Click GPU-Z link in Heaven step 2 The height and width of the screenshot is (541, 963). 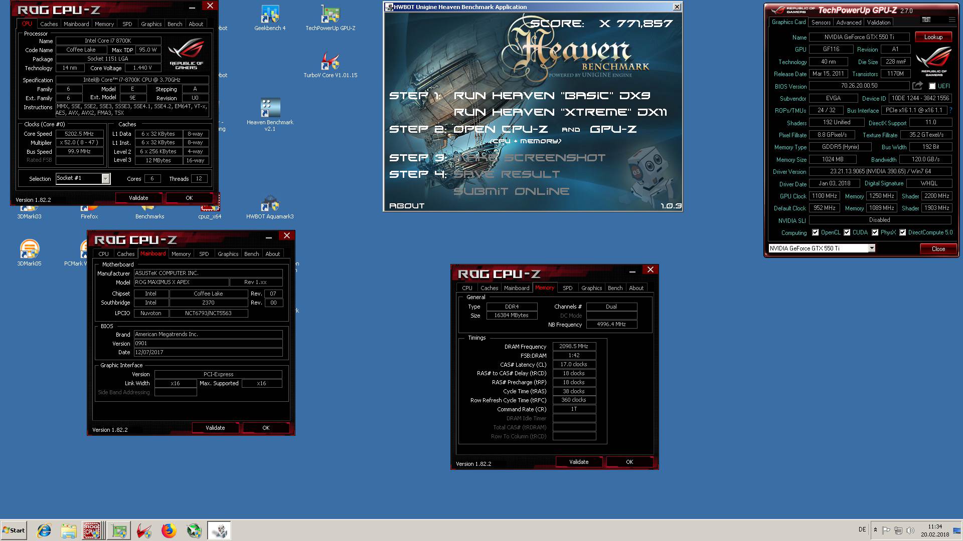613,129
